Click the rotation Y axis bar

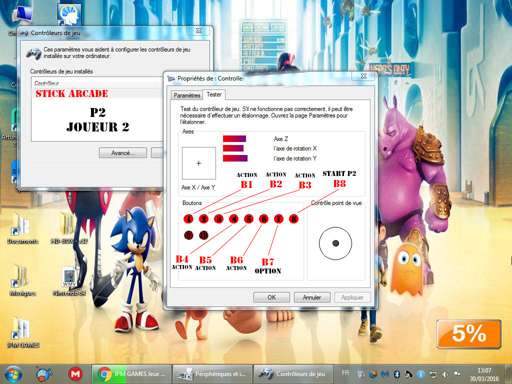(235, 158)
